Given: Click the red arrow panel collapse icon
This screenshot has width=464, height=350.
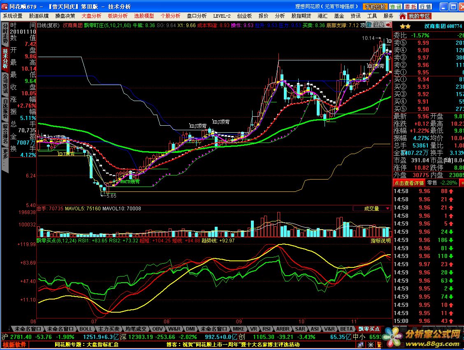Looking at the screenshot, I should (x=389, y=25).
